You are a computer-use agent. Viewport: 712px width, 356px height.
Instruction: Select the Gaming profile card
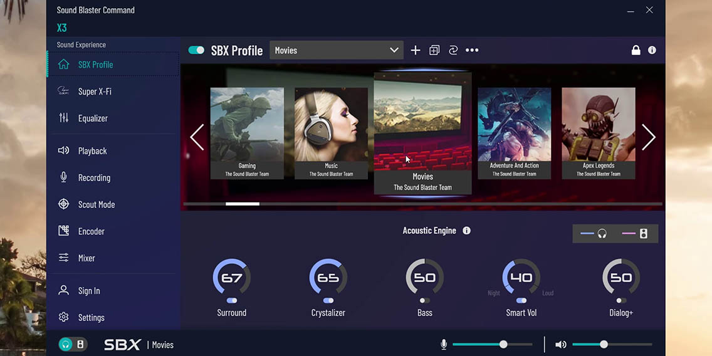[247, 133]
